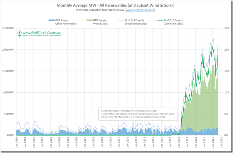Click the '1,000MW' left axis label
The width and height of the screenshot is (233, 153).
click(x=8, y=92)
